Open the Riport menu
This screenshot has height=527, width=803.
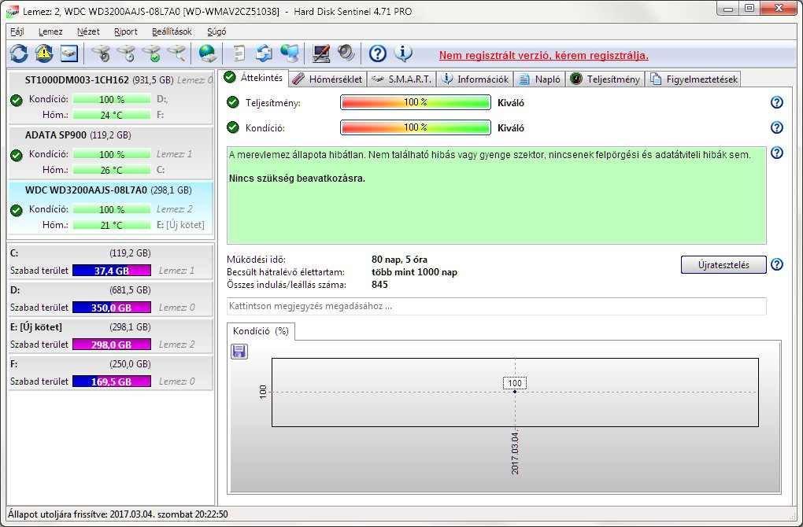pyautogui.click(x=125, y=31)
